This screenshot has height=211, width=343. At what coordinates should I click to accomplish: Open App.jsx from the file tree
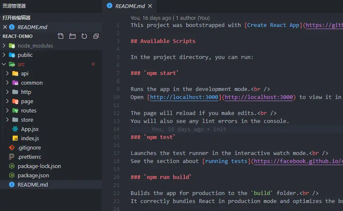30,129
